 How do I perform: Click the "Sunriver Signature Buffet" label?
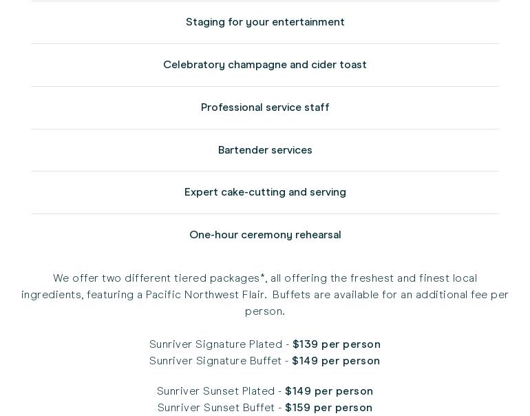(x=215, y=361)
